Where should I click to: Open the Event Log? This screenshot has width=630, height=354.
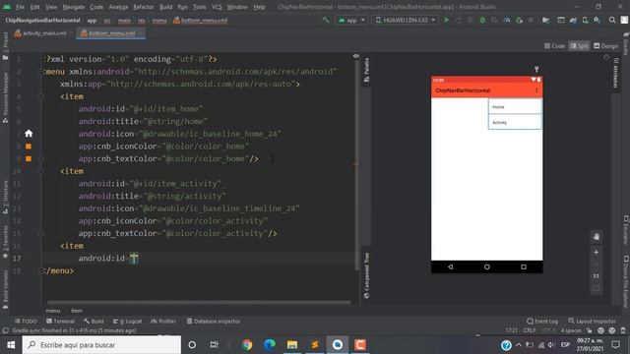[x=542, y=322]
